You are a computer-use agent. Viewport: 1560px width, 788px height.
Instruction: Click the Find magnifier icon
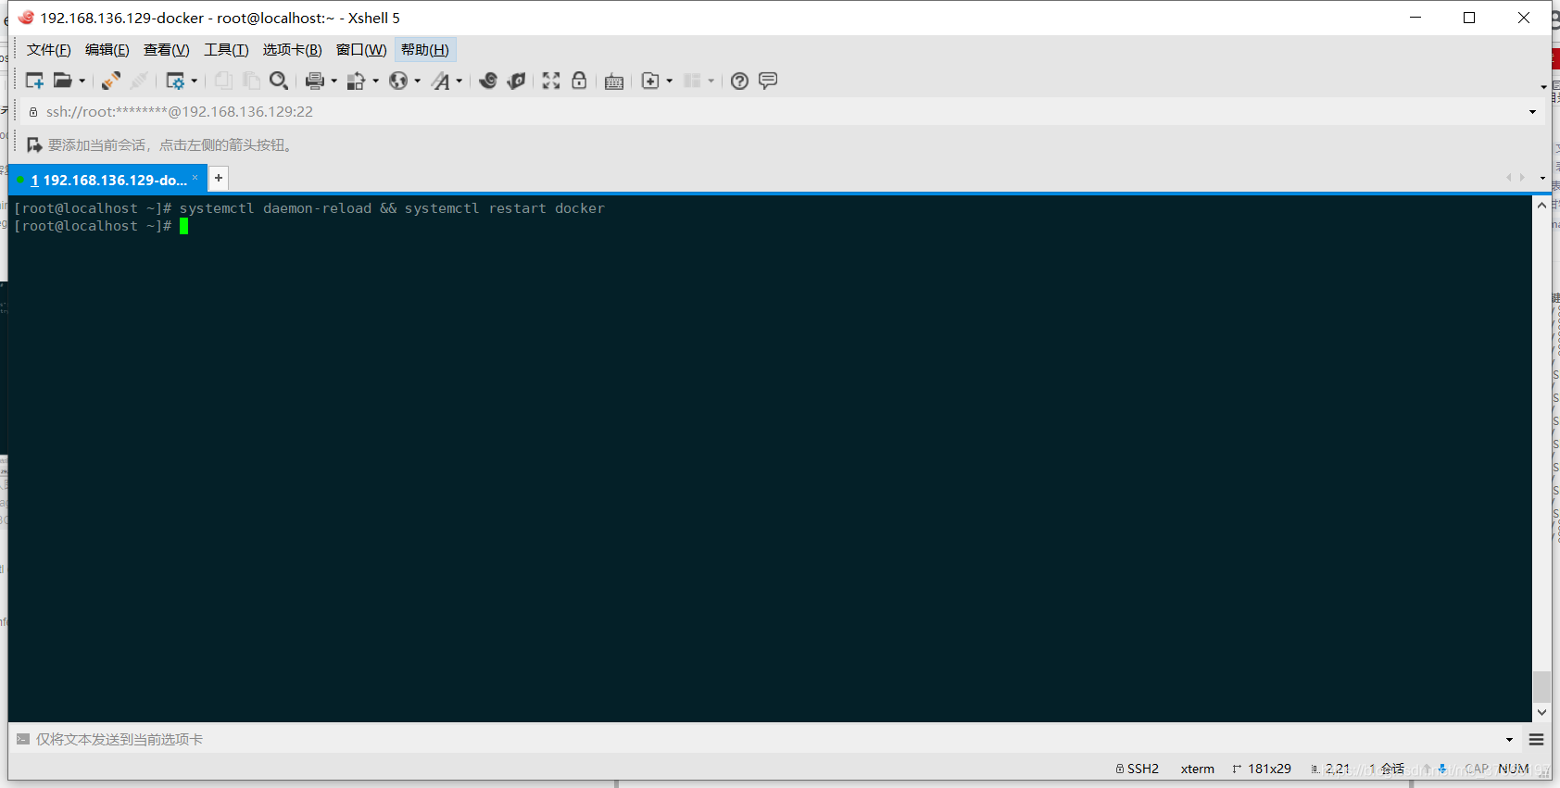pyautogui.click(x=279, y=81)
